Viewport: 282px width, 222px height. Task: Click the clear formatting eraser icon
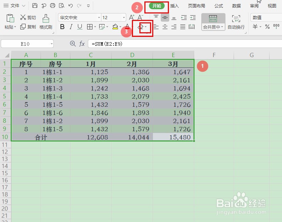[140, 27]
